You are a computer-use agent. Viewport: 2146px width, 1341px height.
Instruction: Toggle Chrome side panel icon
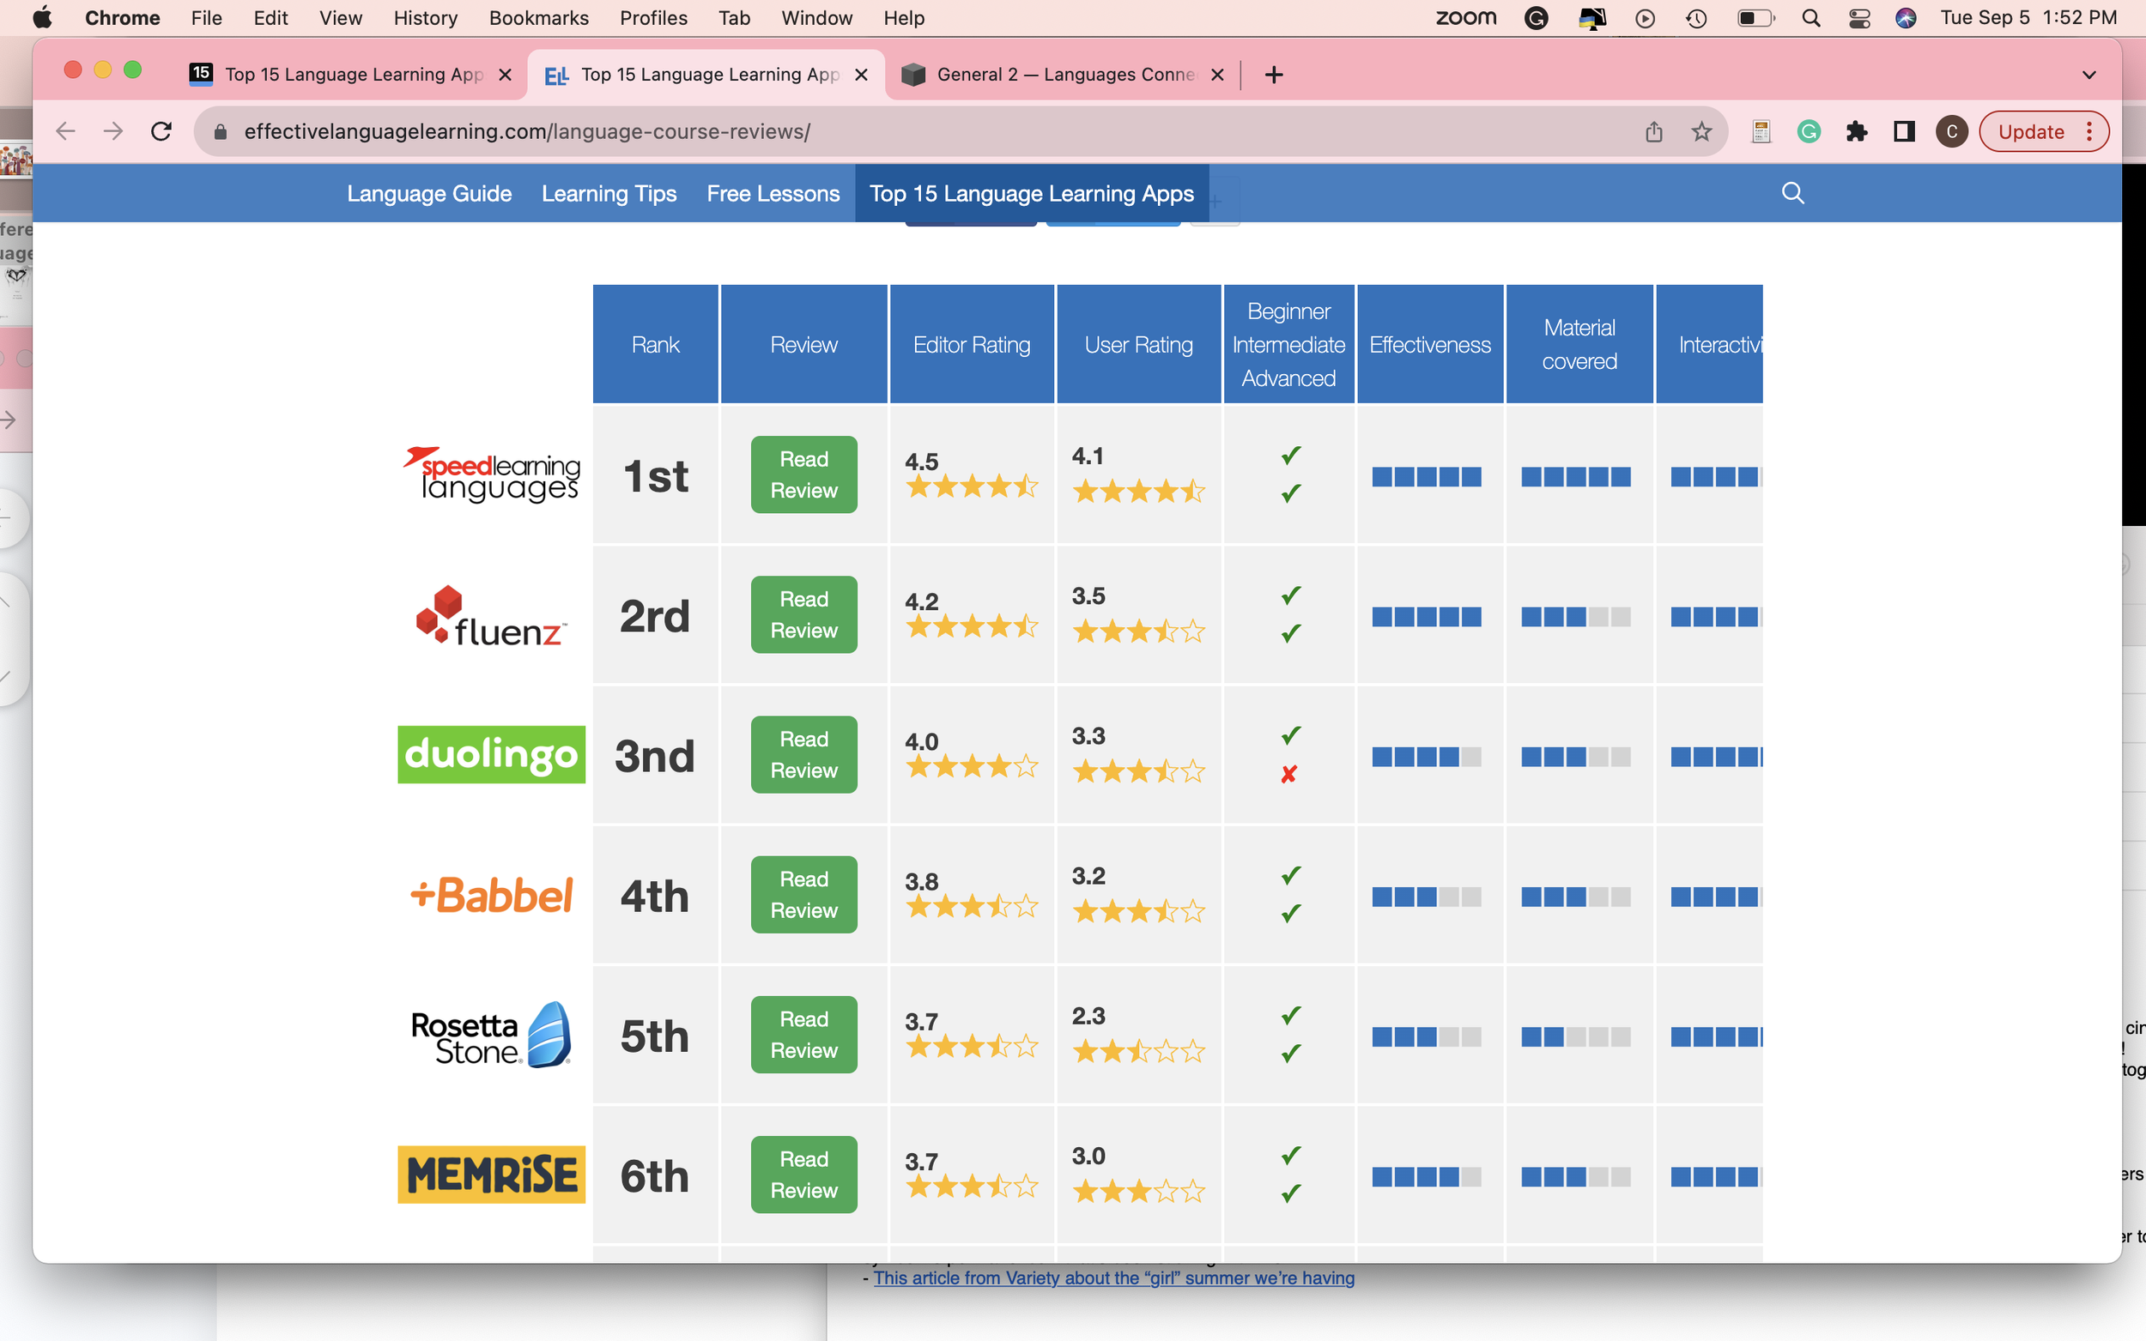tap(1904, 132)
